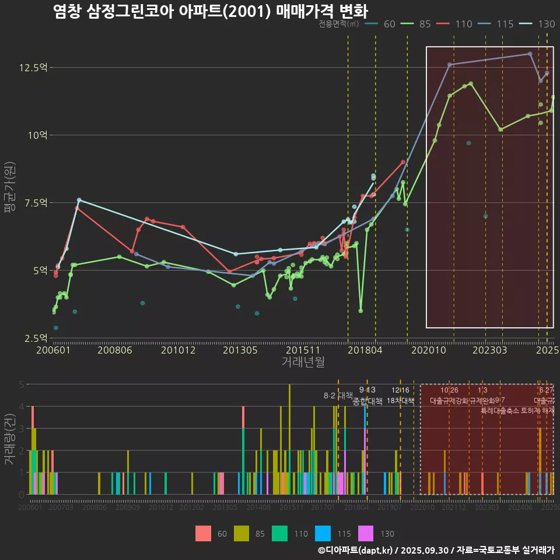
Task: Click the 12.5억 label on the price axis
Action: [33, 67]
